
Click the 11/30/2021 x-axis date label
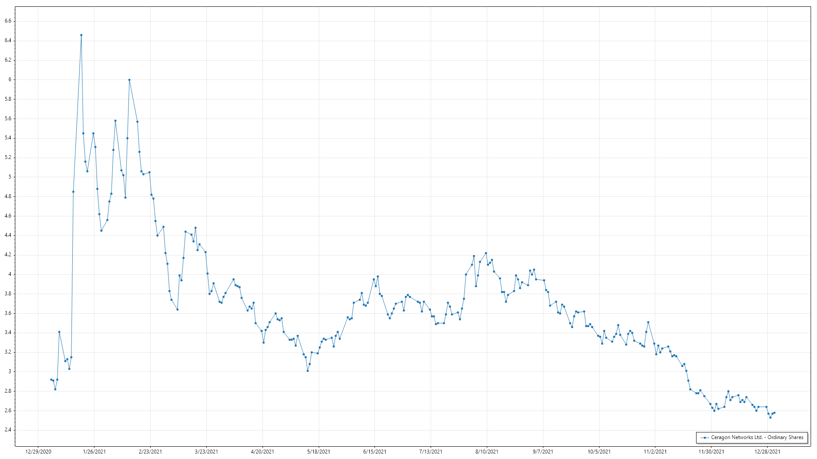click(711, 452)
